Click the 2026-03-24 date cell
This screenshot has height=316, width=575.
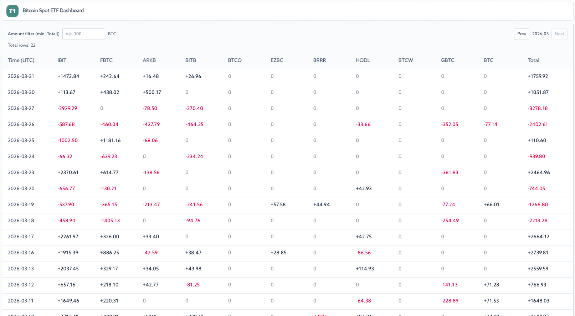click(x=21, y=157)
